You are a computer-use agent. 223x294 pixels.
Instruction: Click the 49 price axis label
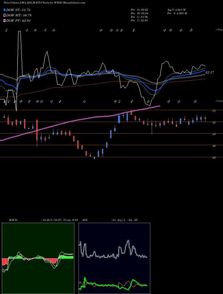214,134
